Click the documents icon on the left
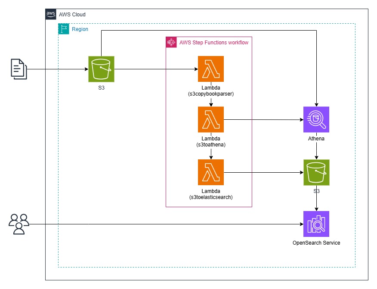377x289 pixels. pos(19,69)
